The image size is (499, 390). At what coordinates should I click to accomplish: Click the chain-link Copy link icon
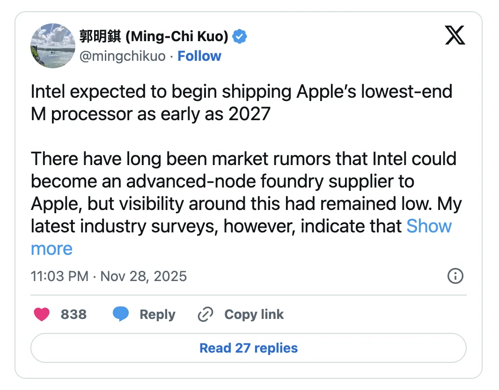[x=205, y=314]
